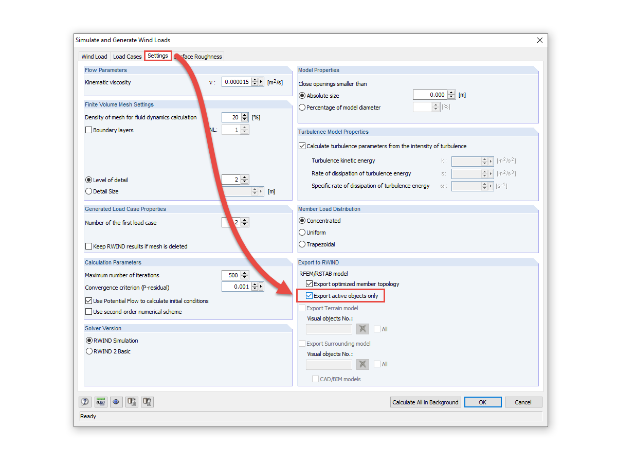Click the save settings as default icon

click(x=132, y=402)
